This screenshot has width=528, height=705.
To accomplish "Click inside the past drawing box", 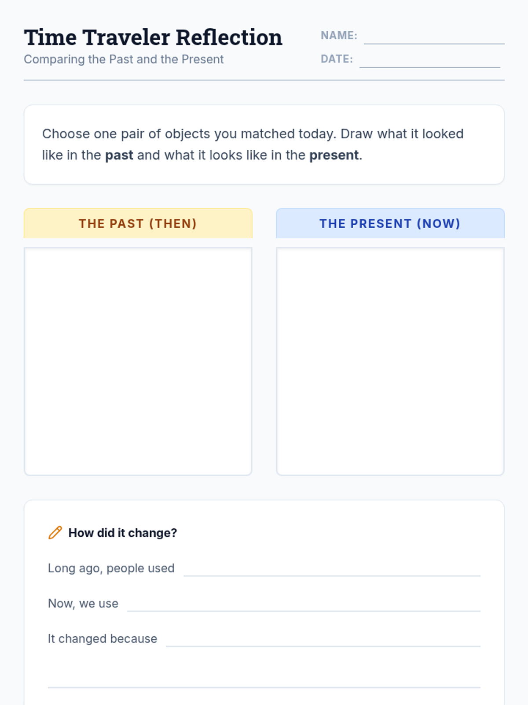I will [138, 361].
